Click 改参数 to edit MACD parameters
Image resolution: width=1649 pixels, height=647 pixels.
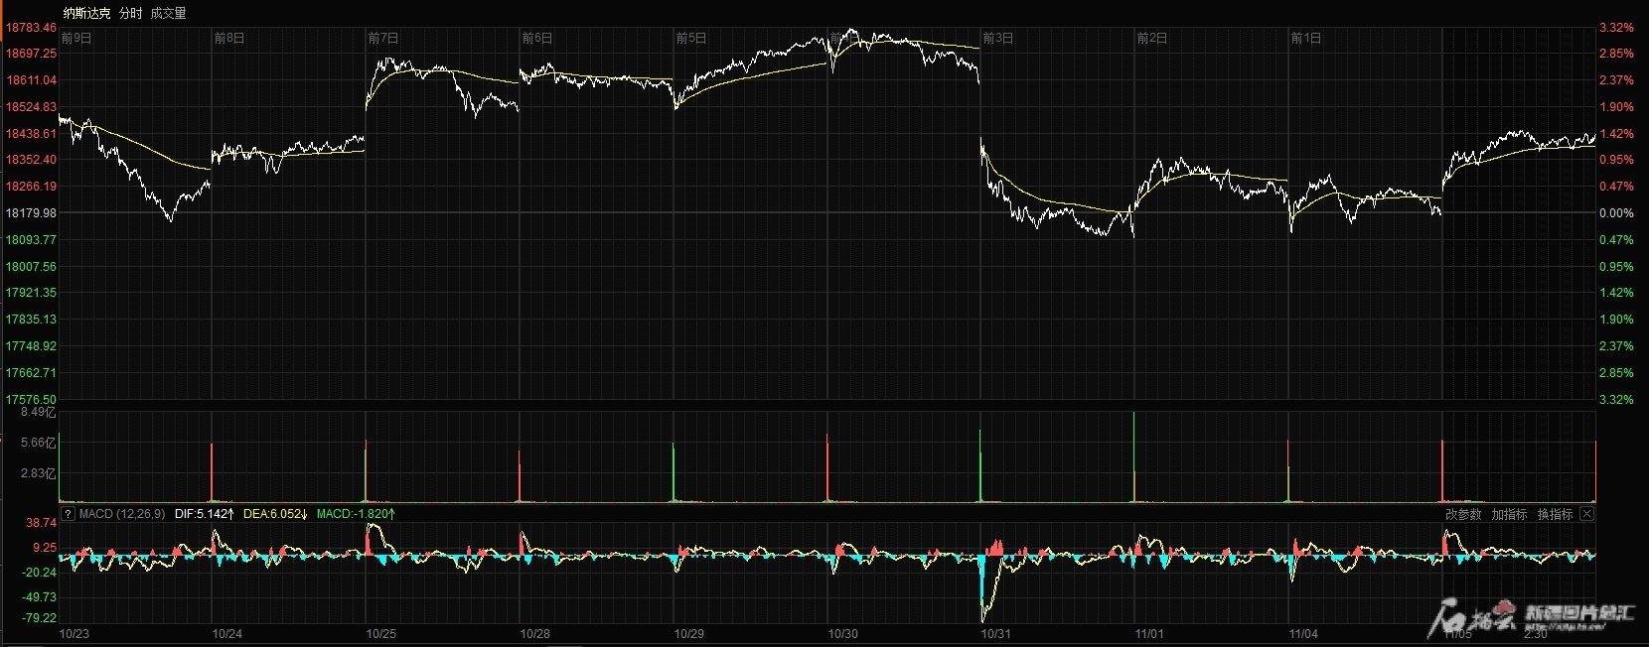(x=1463, y=514)
